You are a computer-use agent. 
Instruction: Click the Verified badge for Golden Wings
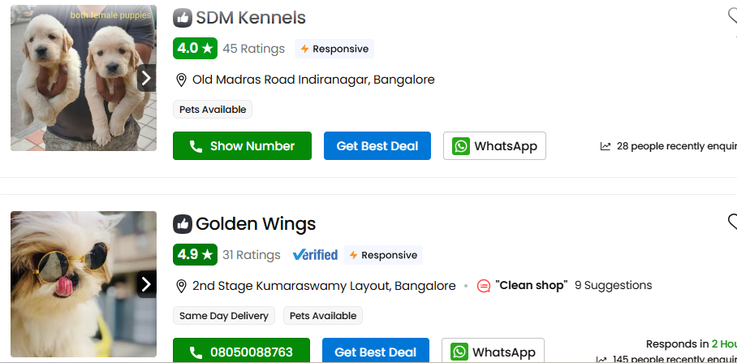click(314, 255)
